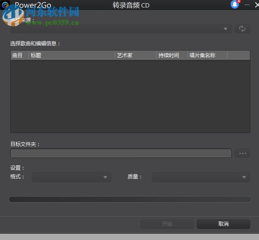Expand the 格式 format dropdown

(71, 177)
